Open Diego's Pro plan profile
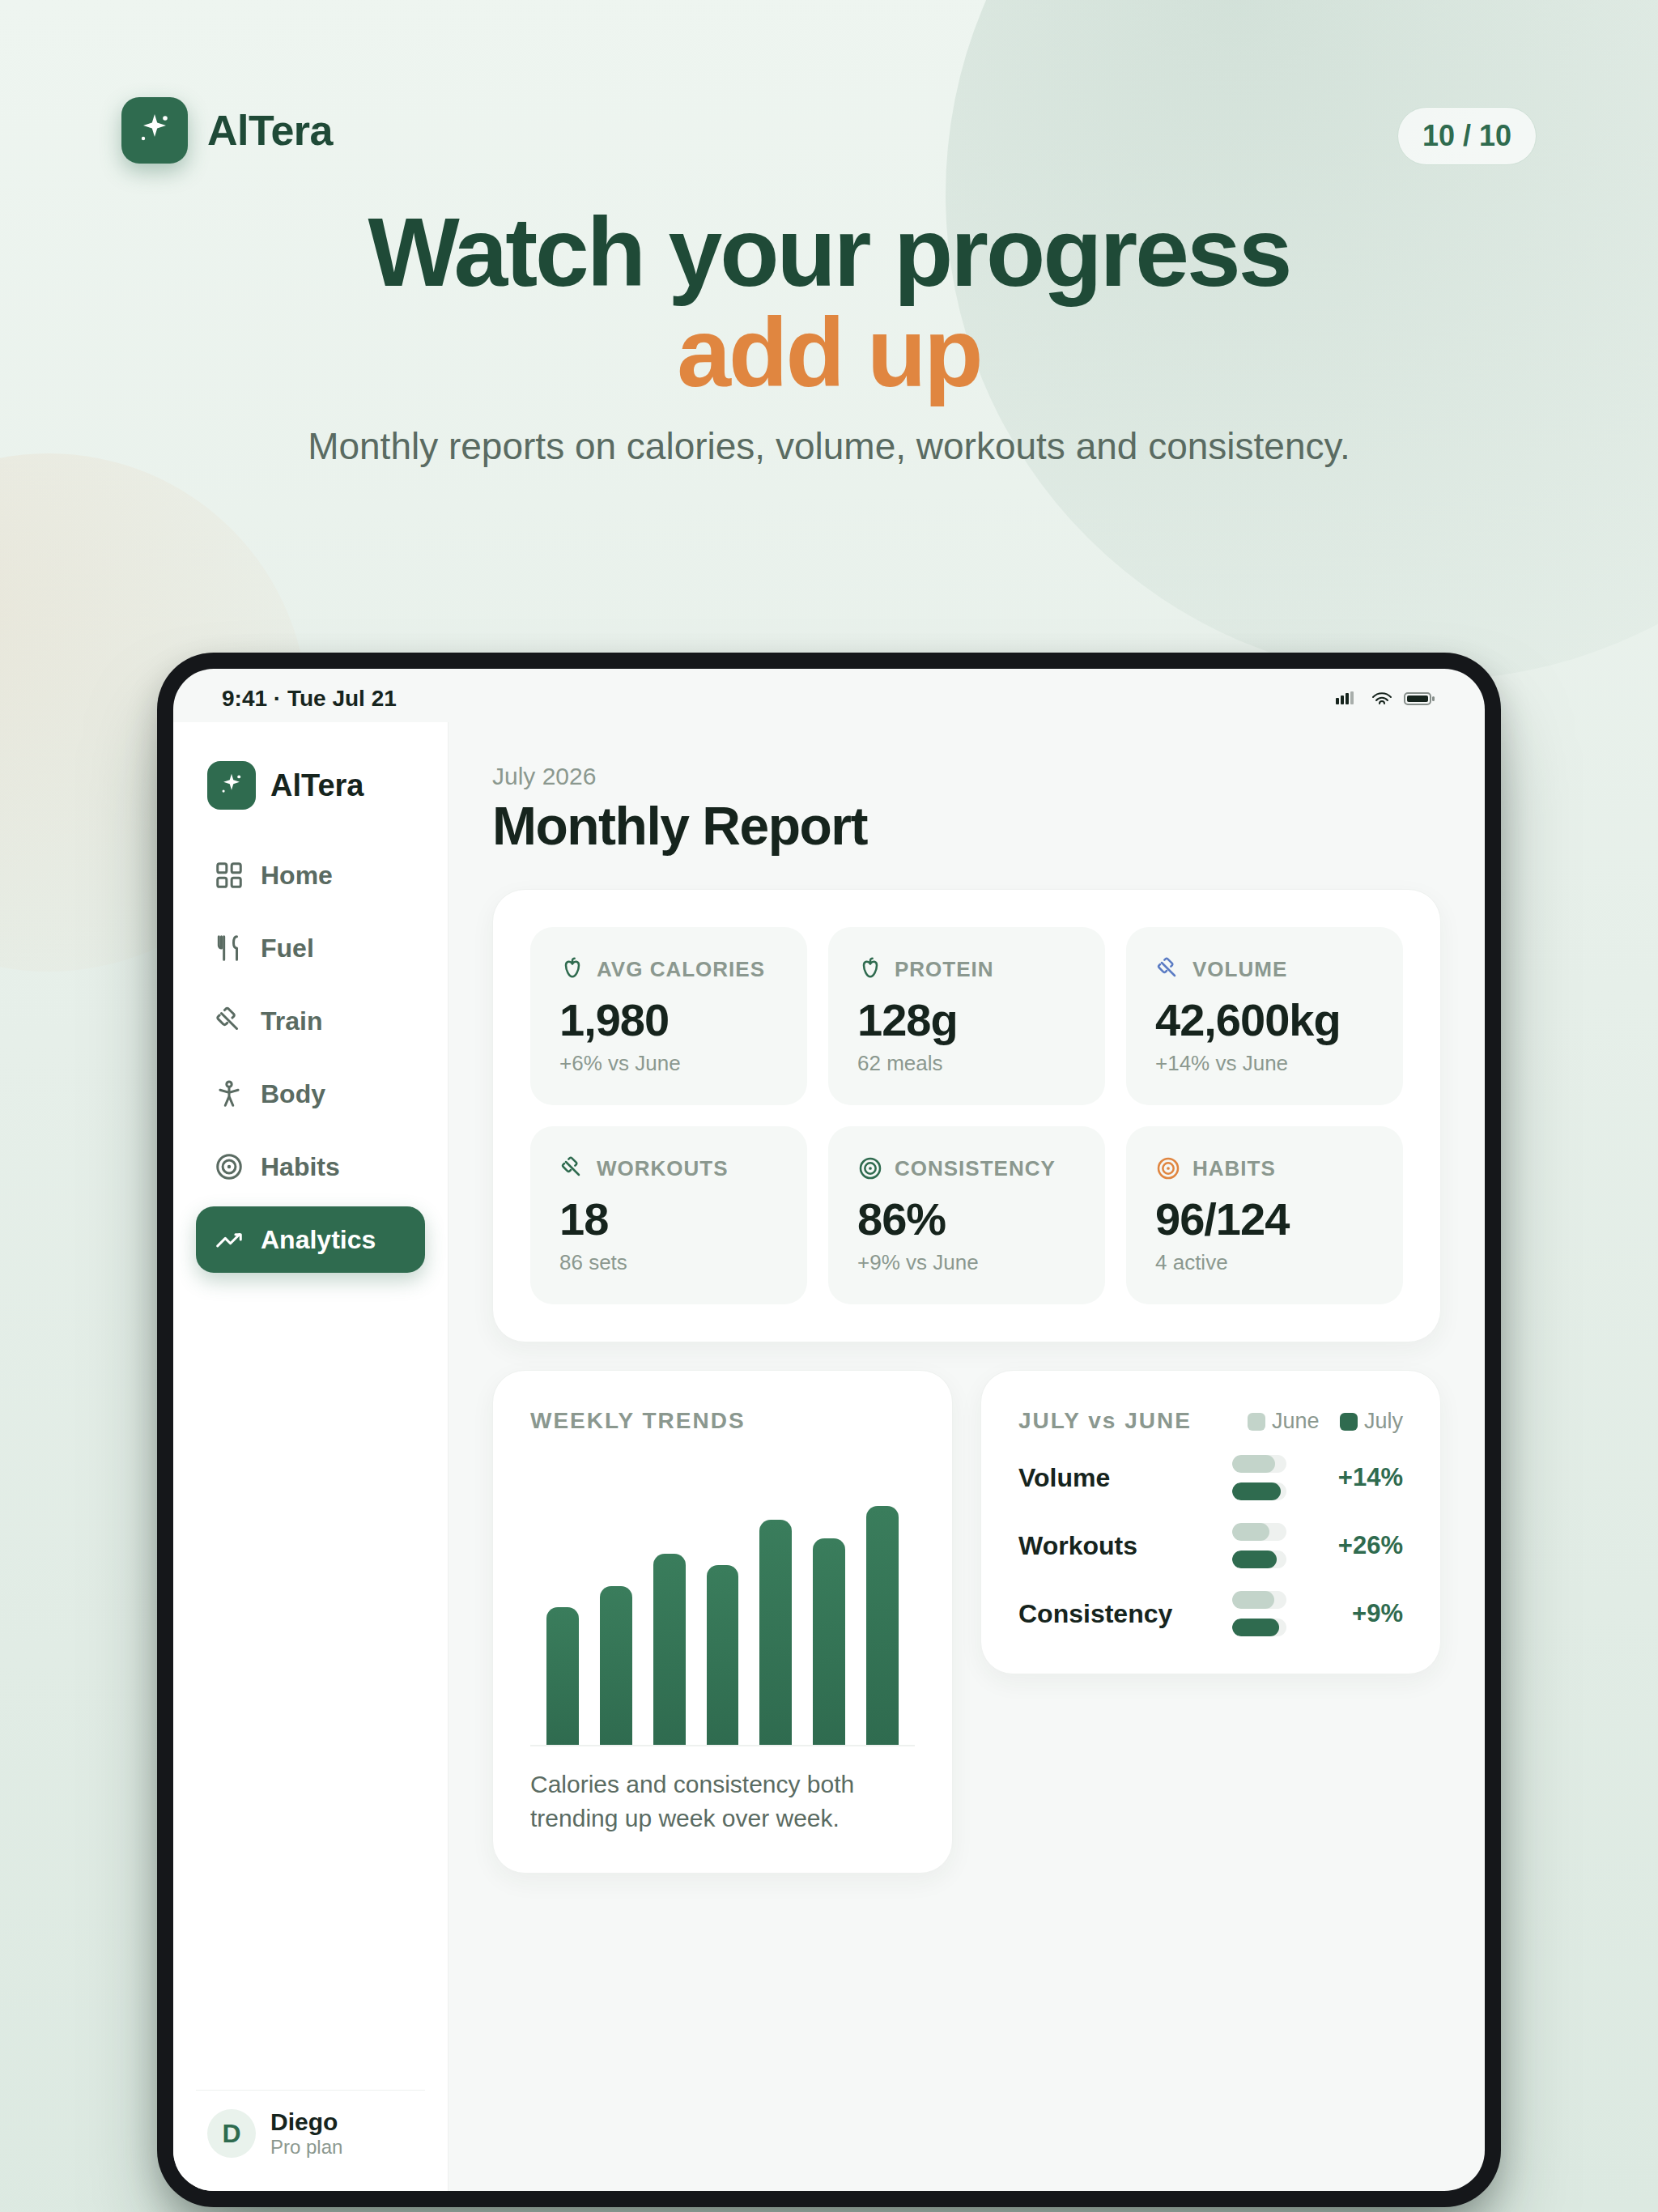 pos(310,2133)
